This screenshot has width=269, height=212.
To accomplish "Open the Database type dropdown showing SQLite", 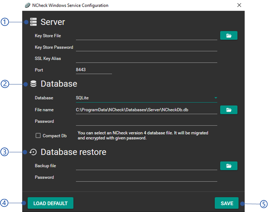I will (x=147, y=98).
